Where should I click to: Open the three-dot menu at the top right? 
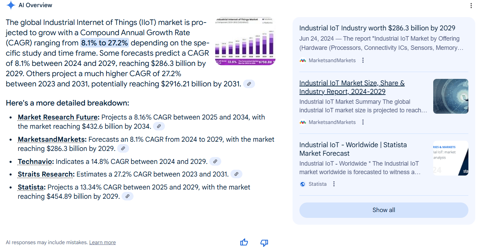472,5
